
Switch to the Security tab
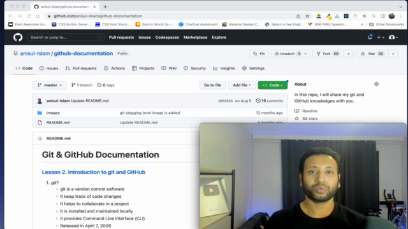[194, 68]
